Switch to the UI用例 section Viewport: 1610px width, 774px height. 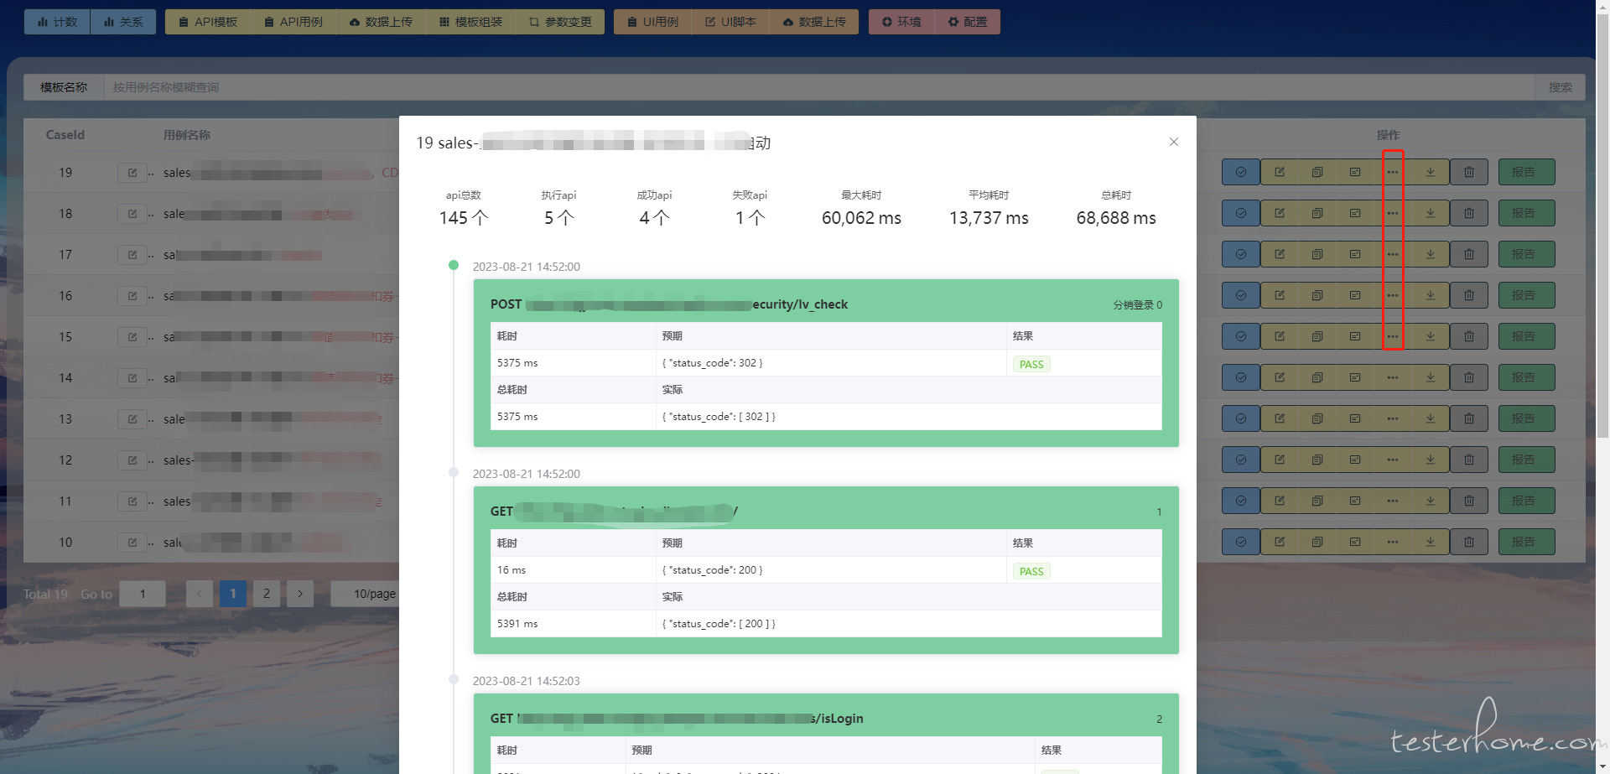[x=653, y=22]
